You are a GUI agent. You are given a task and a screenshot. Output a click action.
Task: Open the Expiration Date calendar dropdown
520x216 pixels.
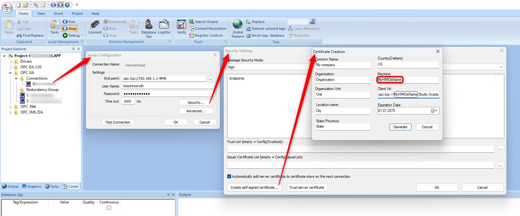pyautogui.click(x=434, y=111)
